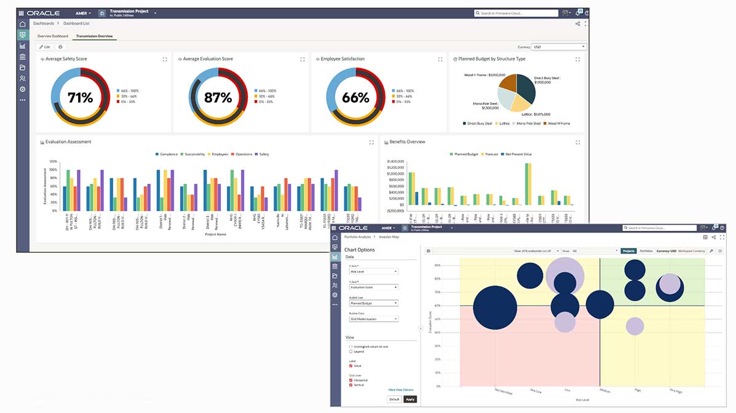The image size is (736, 413).
Task: Click the Direct Bury Steel legend swatch
Action: [x=465, y=123]
